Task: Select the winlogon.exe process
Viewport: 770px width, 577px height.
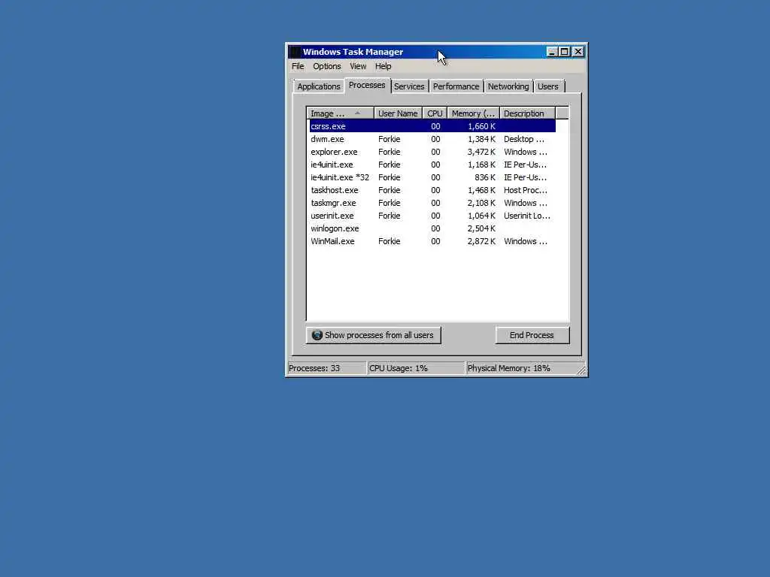Action: pyautogui.click(x=432, y=228)
